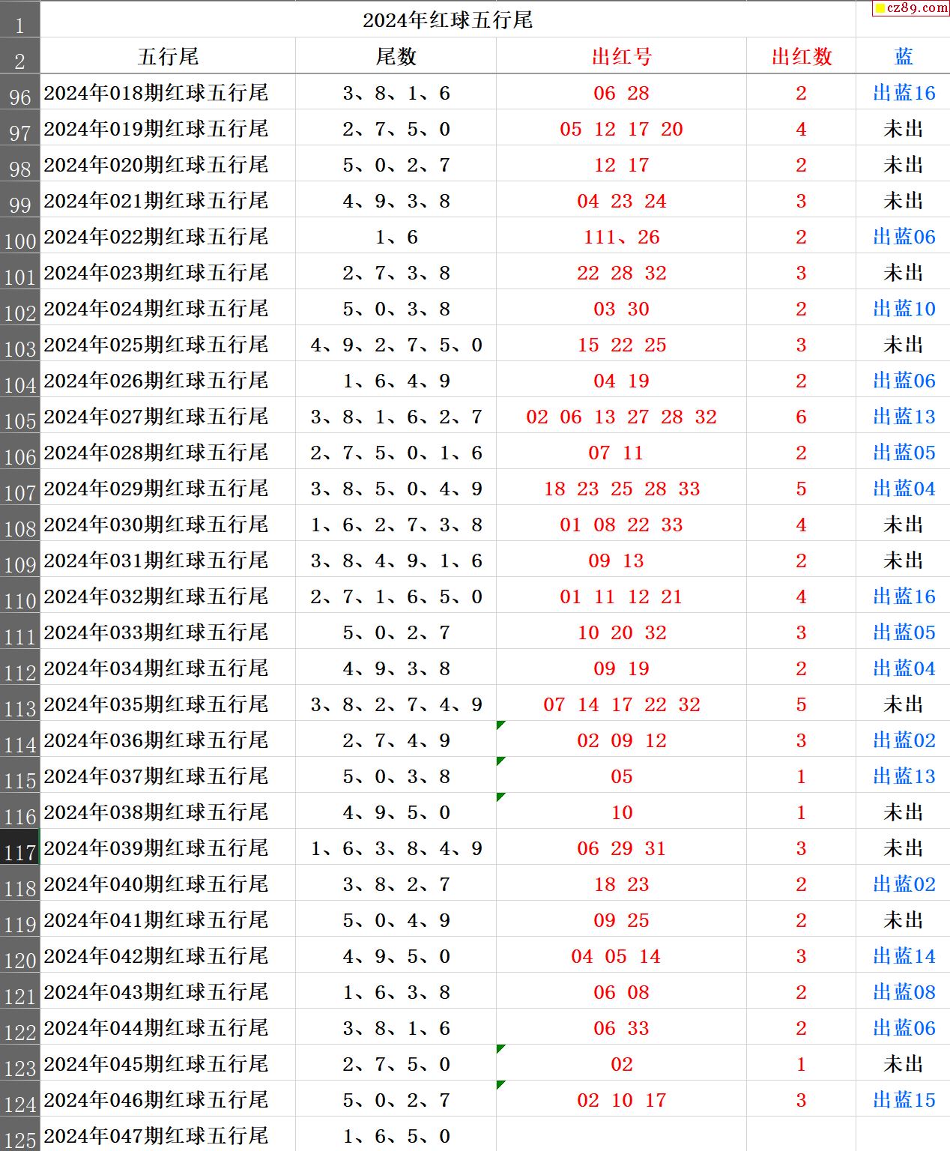Screen dimensions: 950x1151
Task: Click red numbers 02 06 13 27 28 32
Action: (x=621, y=417)
